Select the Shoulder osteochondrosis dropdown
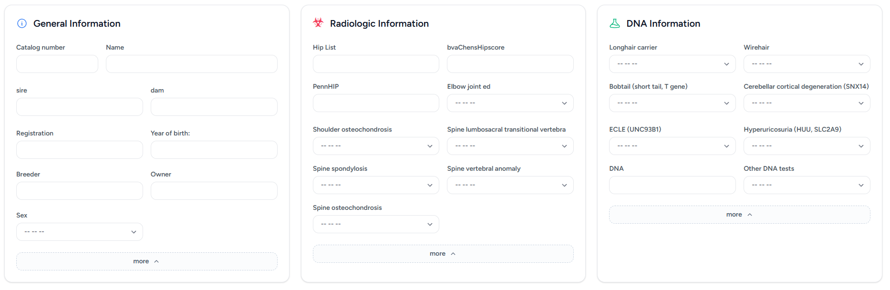 click(376, 146)
